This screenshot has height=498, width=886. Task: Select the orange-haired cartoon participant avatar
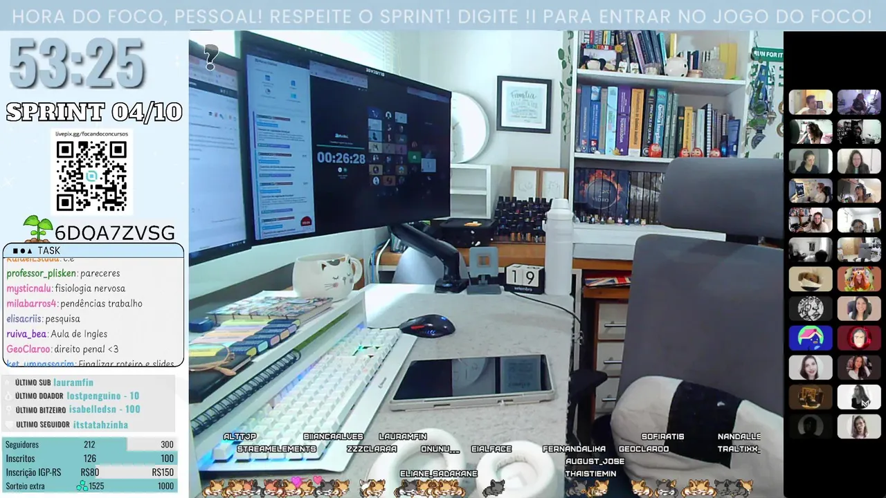click(859, 279)
